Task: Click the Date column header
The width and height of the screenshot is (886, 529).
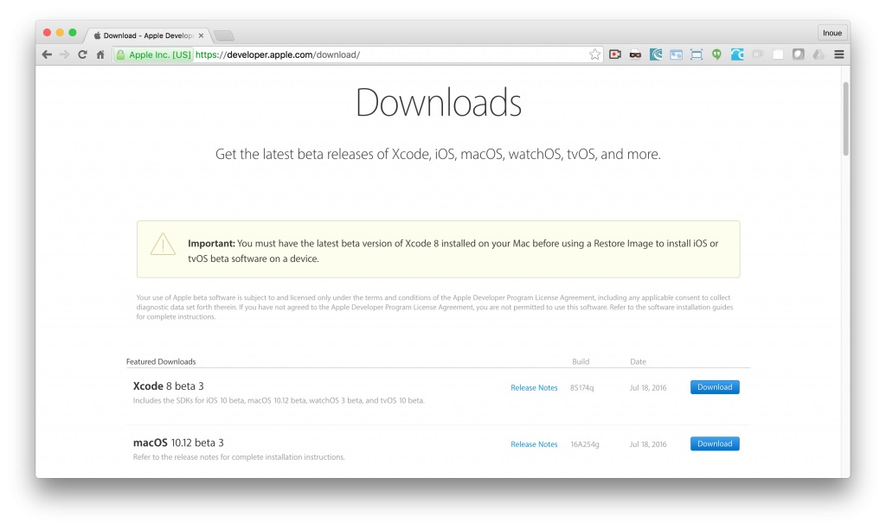Action: [638, 362]
